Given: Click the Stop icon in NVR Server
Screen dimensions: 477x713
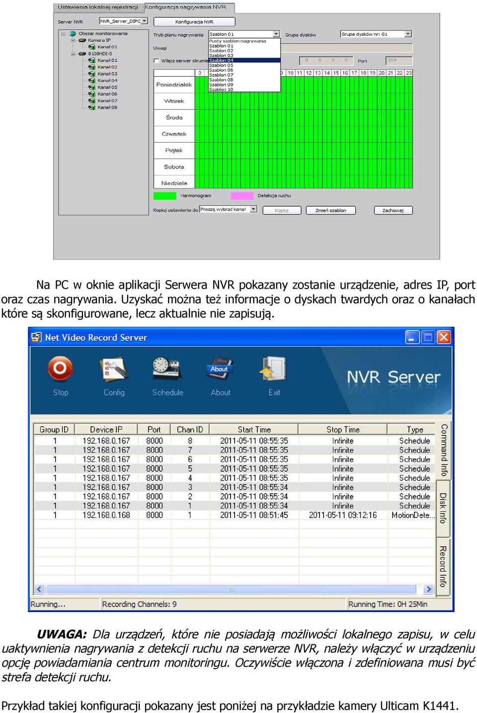Looking at the screenshot, I should click(60, 369).
